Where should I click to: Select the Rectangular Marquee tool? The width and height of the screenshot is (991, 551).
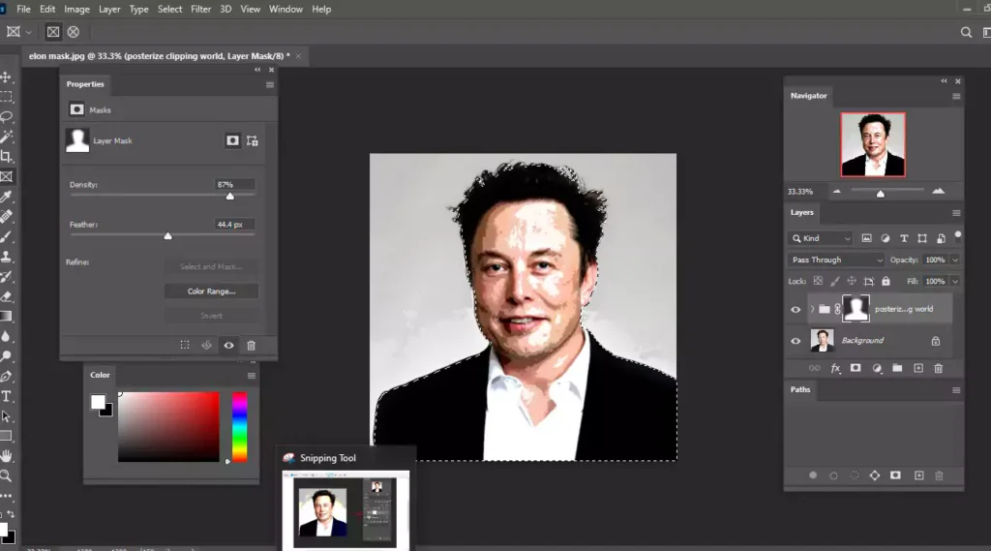pos(7,97)
